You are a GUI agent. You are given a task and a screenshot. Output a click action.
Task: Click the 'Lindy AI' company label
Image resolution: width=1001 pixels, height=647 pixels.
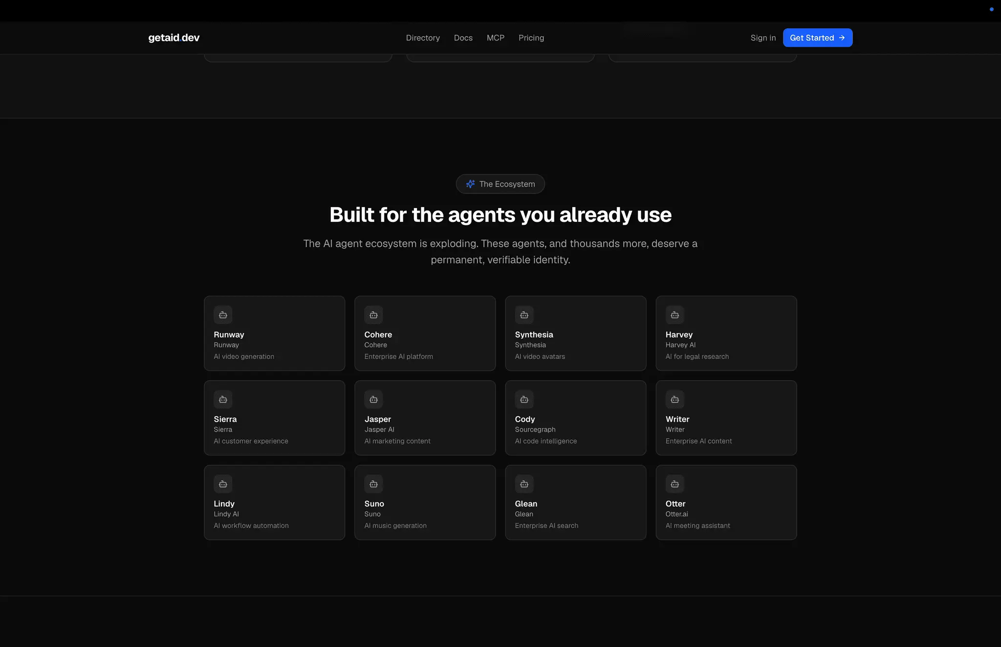click(x=226, y=514)
